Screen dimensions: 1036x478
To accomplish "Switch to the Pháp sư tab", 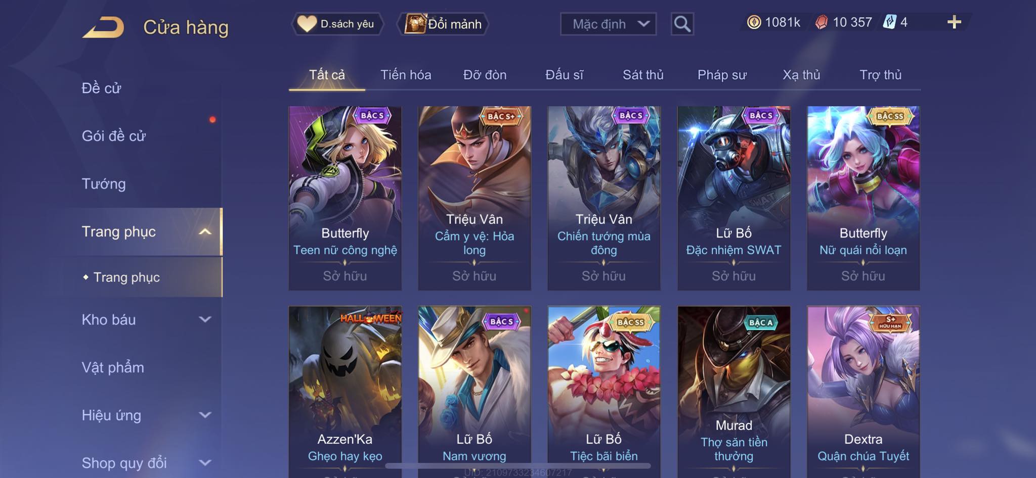I will coord(722,75).
